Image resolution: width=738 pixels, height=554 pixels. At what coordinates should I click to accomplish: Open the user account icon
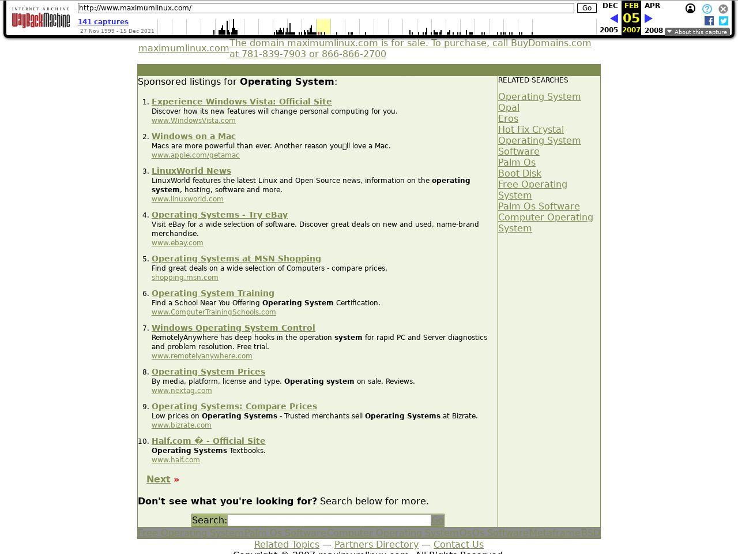(x=690, y=9)
